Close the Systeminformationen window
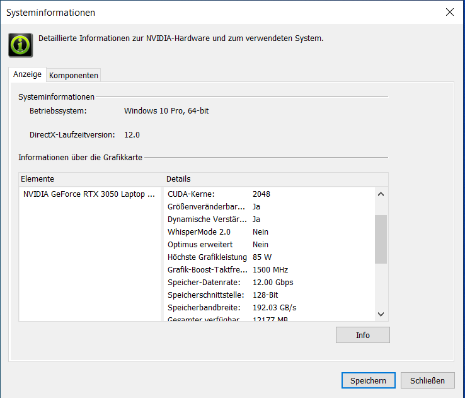Image resolution: width=465 pixels, height=398 pixels. 450,12
